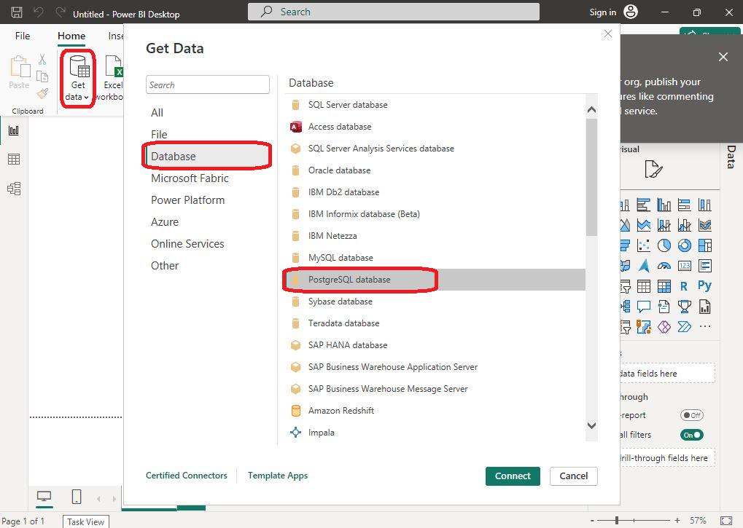
Task: Click the Save icon in title bar
Action: 17,12
